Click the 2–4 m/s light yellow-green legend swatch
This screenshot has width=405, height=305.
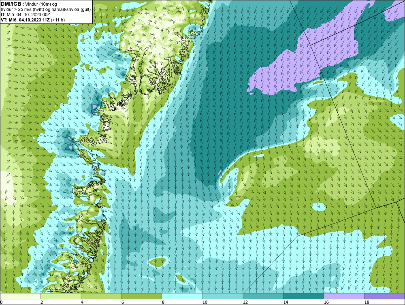coord(61,296)
